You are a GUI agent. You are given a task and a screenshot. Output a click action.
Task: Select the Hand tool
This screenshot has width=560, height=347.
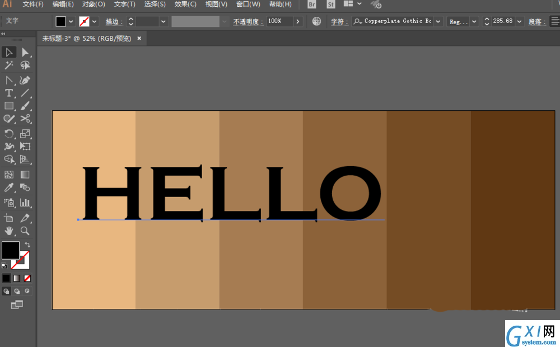[9, 231]
